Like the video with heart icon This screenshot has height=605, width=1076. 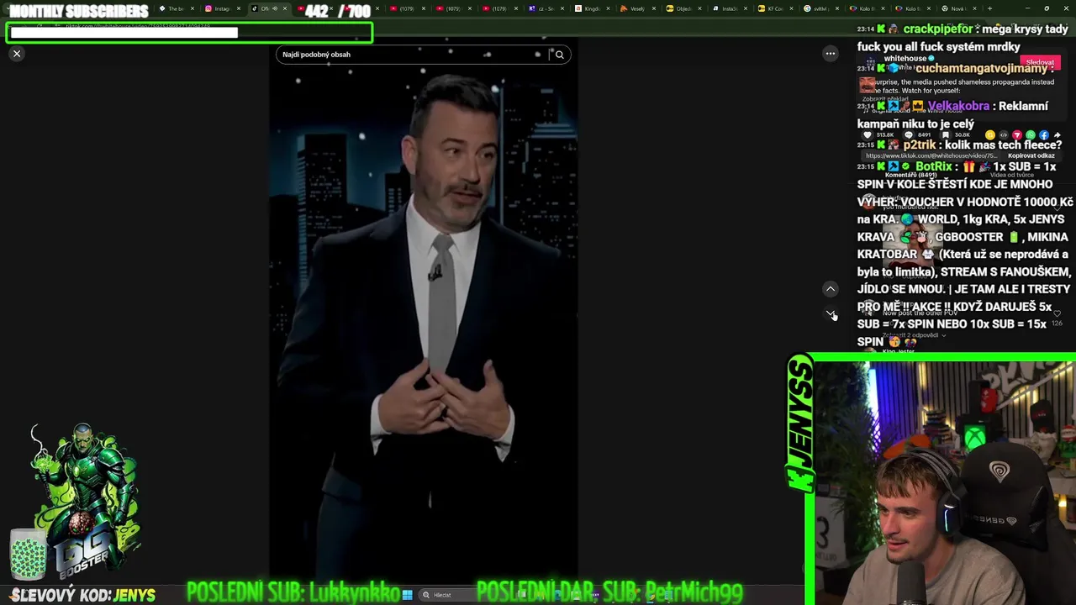tap(868, 135)
